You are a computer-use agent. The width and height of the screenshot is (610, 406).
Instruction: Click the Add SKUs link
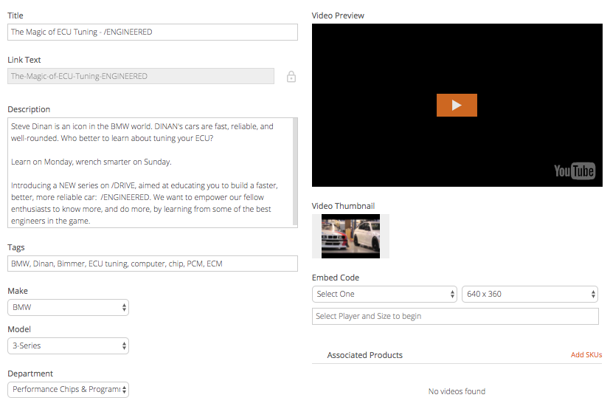pyautogui.click(x=586, y=354)
